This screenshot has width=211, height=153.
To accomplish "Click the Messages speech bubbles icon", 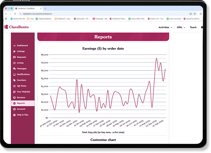I will pos(14,69).
